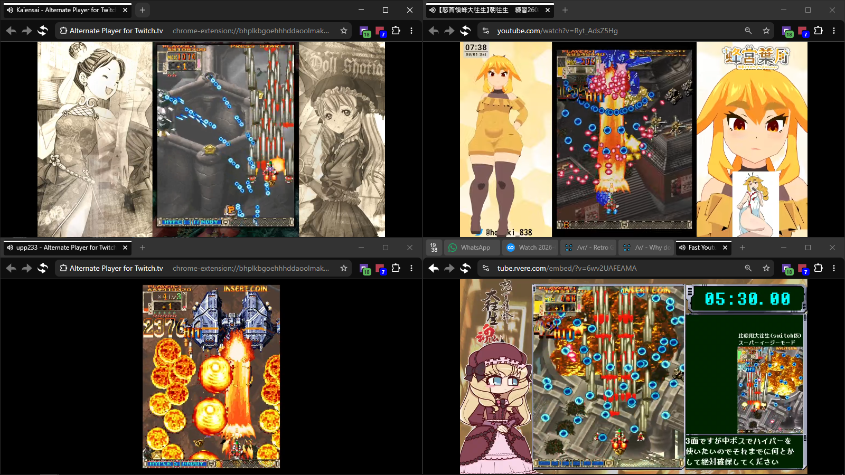Viewport: 845px width, 475px height.
Task: Open zoom magnifier in tube.rvere.com window
Action: 748,268
